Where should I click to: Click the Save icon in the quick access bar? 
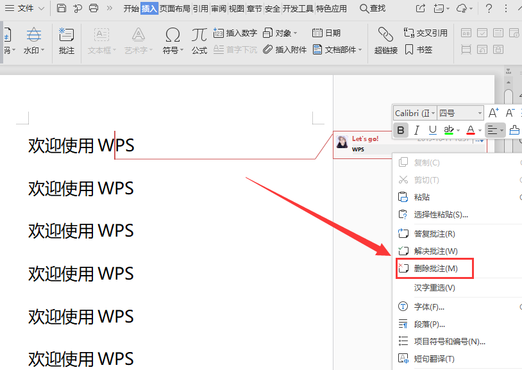[62, 8]
